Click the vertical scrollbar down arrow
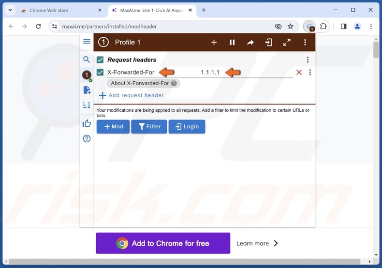This screenshot has width=382, height=268. 376,255
